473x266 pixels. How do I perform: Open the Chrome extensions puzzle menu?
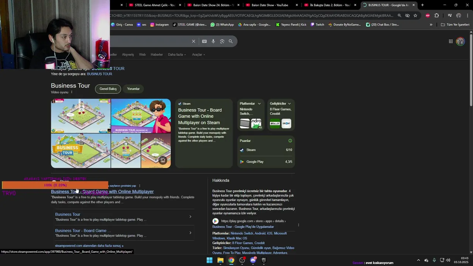coord(436,16)
